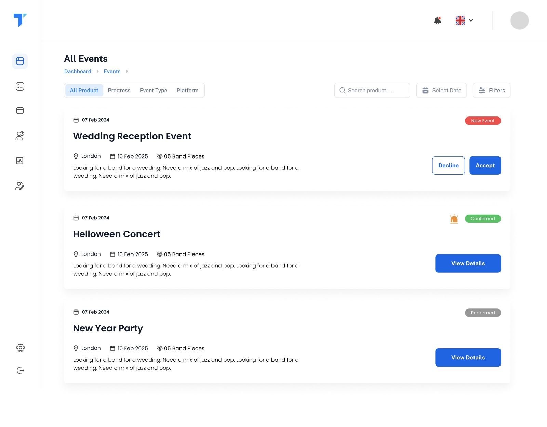Go to Dashboard breadcrumb link
Screen dimensions: 547x427
[x=78, y=71]
